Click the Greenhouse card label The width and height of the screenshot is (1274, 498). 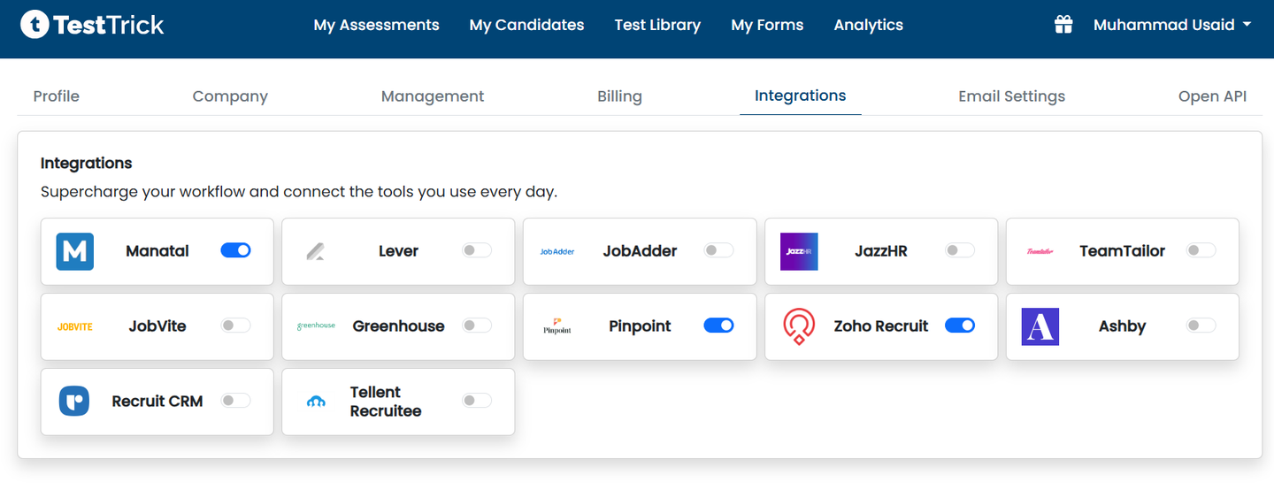(x=398, y=326)
